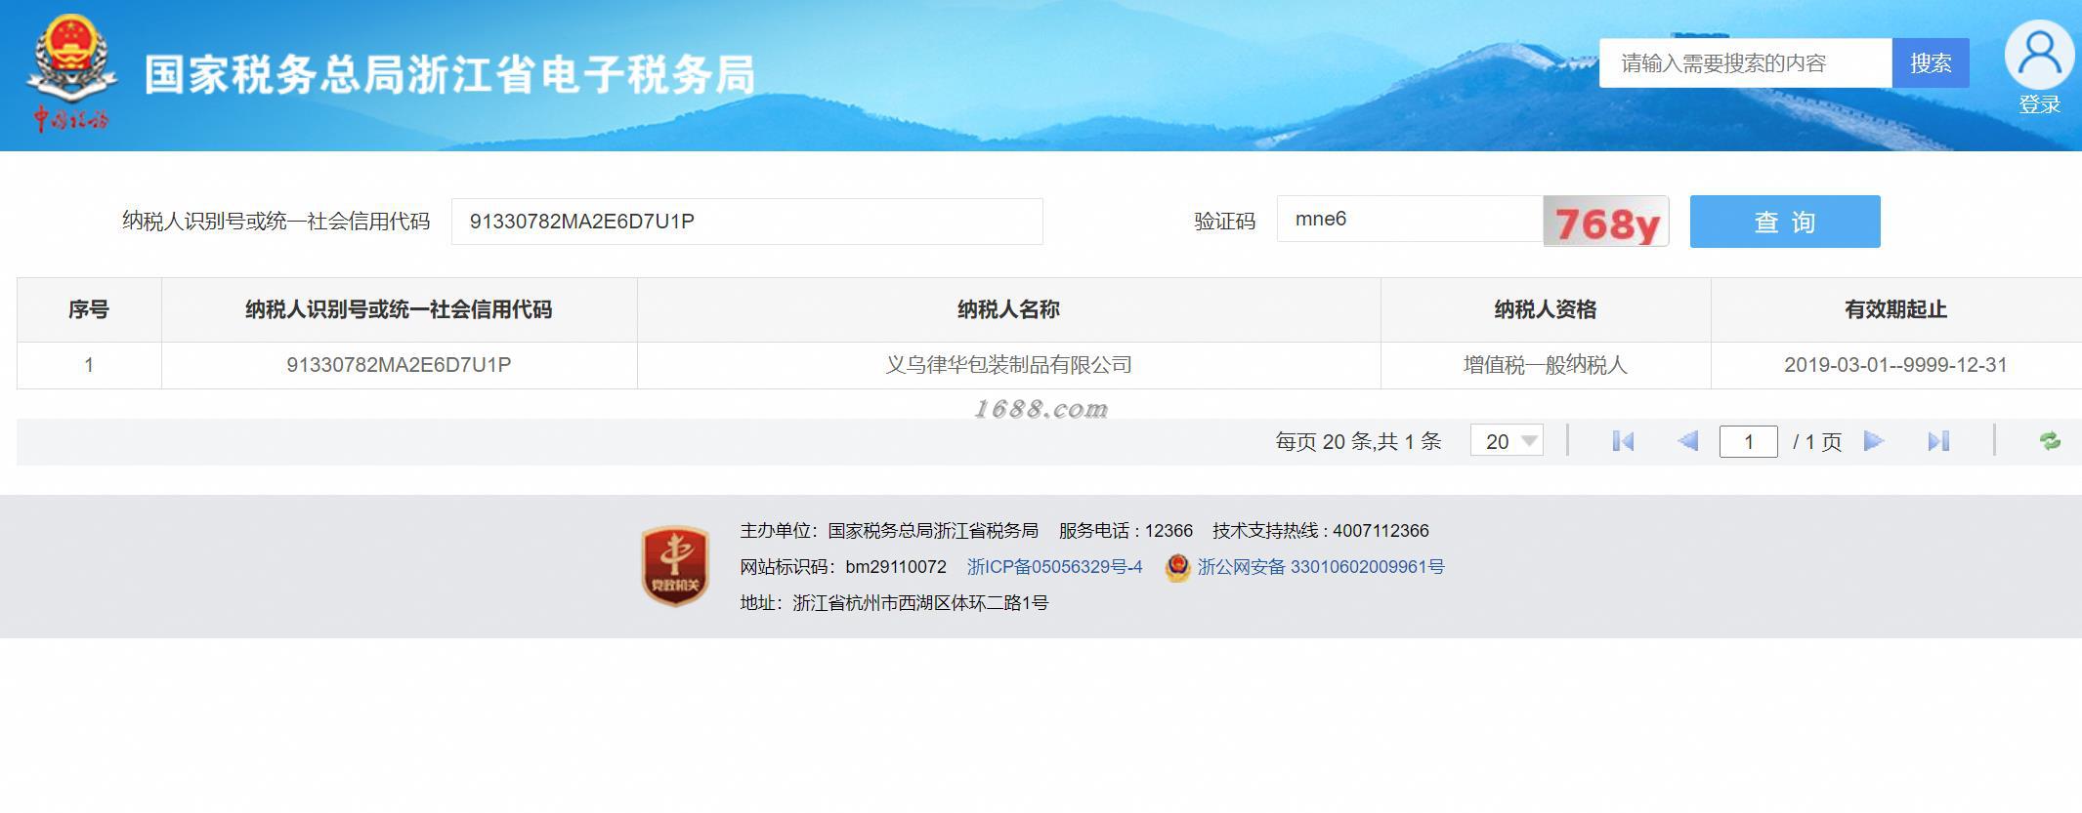Select the 91330782MA2E6D7U1P table cell
This screenshot has width=2082, height=813.
tap(399, 365)
